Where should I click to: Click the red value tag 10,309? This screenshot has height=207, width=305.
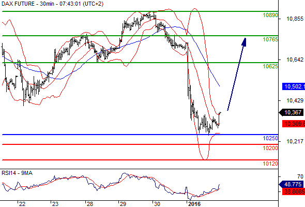(x=294, y=124)
